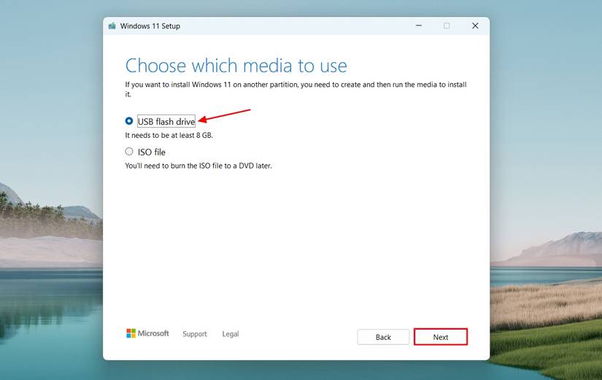Select the USB flash drive radio button
The height and width of the screenshot is (380, 602).
[129, 121]
